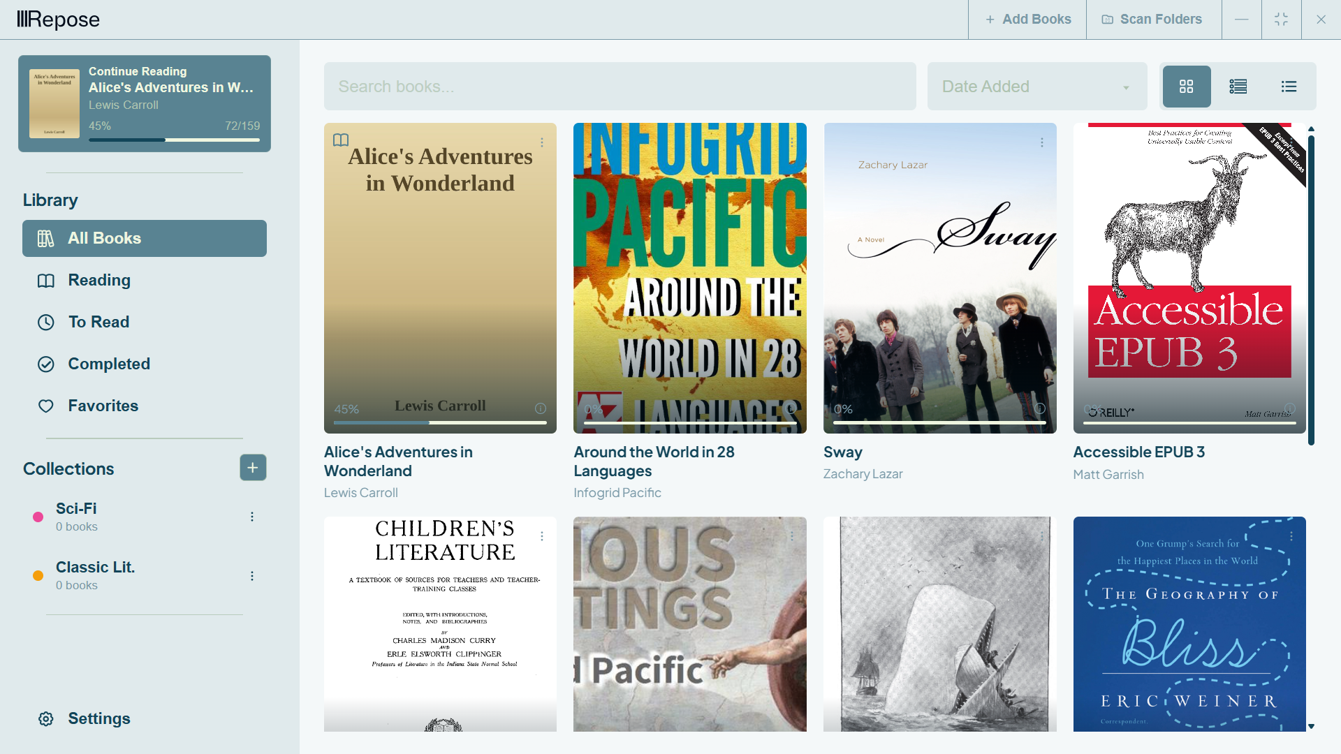Click the Search books input field
The height and width of the screenshot is (754, 1341).
[620, 87]
